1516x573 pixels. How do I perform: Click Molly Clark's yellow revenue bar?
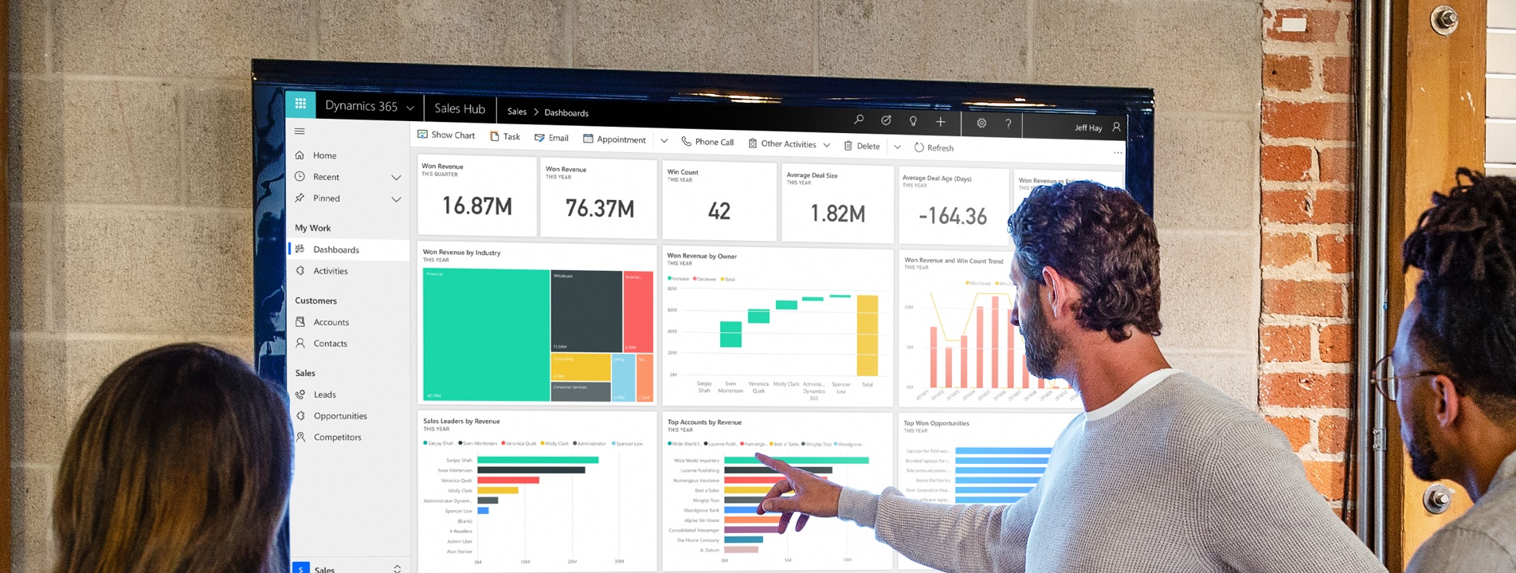tap(498, 490)
